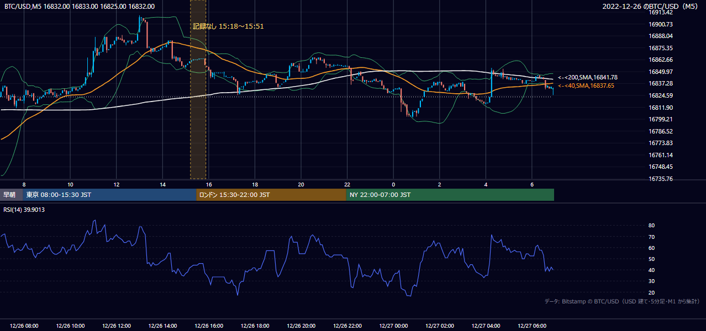Image resolution: width=706 pixels, height=331 pixels.
Task: Click the 12/26 08:00 time label
Action: (24, 326)
